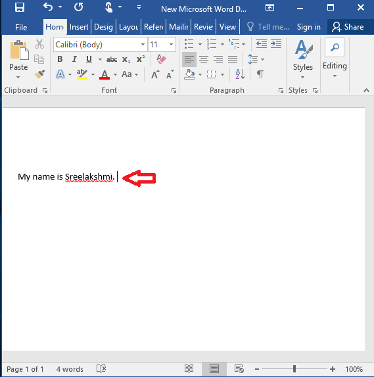Increase indent of the paragraph
Image resolution: width=374 pixels, height=377 pixels.
(x=276, y=44)
